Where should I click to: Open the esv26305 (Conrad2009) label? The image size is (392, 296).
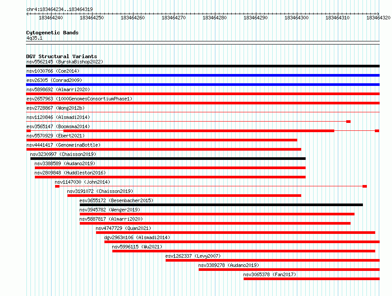click(54, 80)
